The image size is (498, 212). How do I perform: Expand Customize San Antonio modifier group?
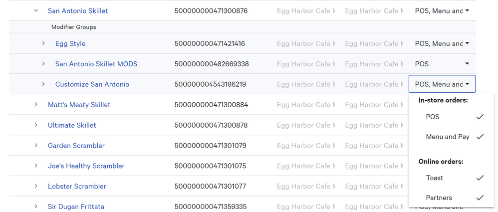click(x=43, y=84)
